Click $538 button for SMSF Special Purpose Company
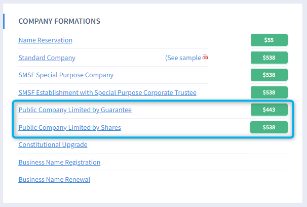Image resolution: width=307 pixels, height=207 pixels. 269,75
